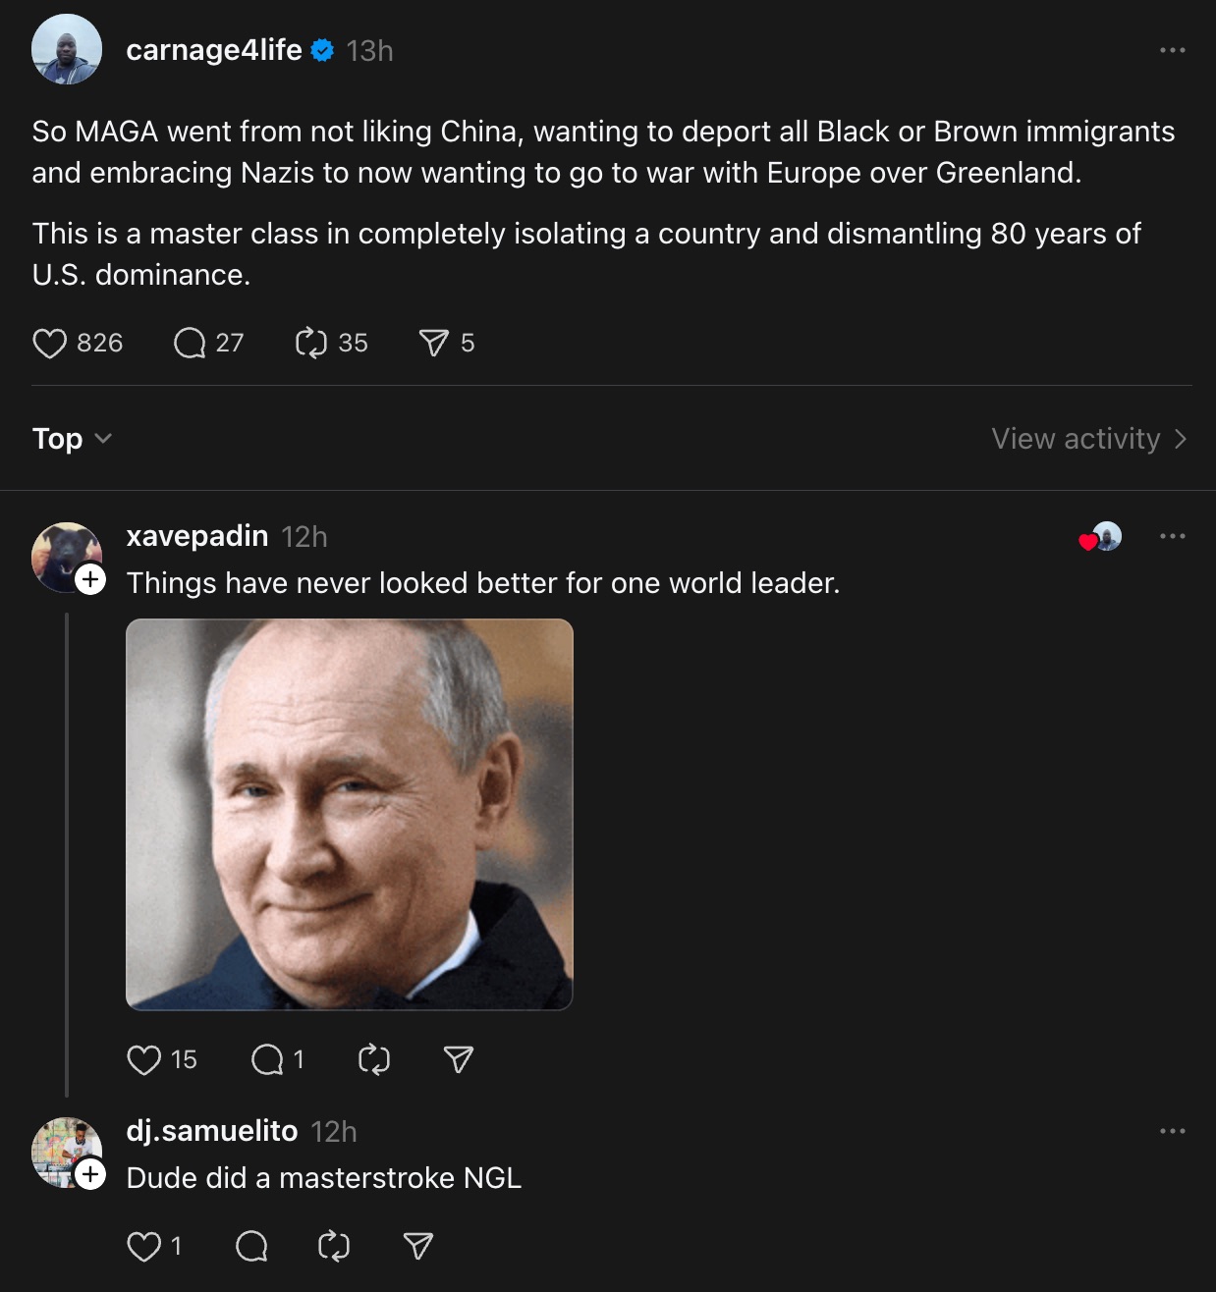The width and height of the screenshot is (1216, 1292).
Task: Like carnage4life's post with the heart icon
Action: click(x=51, y=343)
